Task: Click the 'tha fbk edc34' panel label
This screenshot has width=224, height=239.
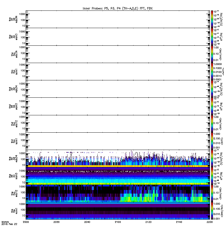Action: click(14, 54)
